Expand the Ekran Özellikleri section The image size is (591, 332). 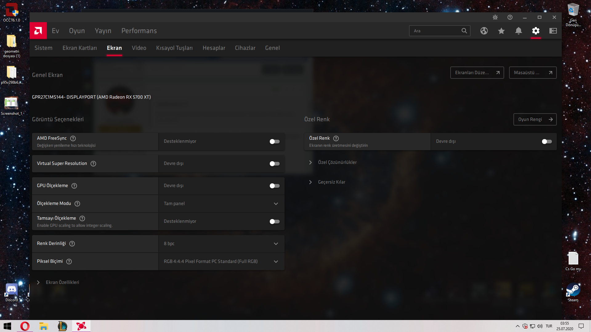tap(58, 282)
